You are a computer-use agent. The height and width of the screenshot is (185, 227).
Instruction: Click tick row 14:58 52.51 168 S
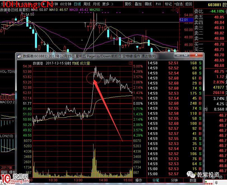tap(174, 63)
